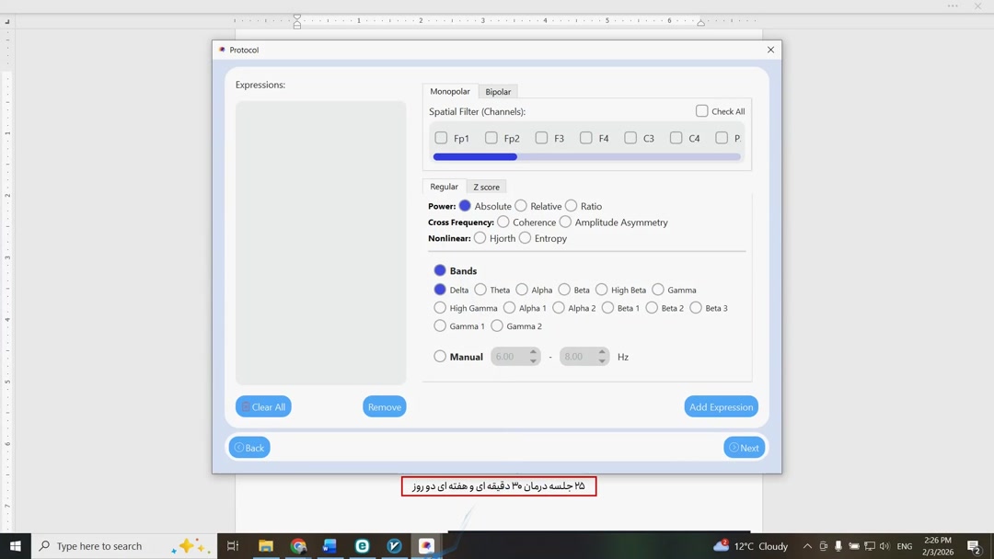Click the Clear All button

click(x=263, y=406)
